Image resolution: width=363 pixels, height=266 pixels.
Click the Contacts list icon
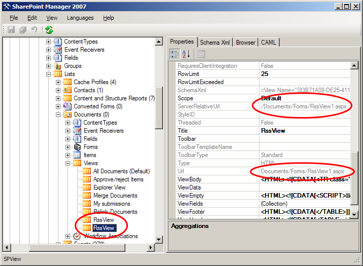click(x=68, y=90)
